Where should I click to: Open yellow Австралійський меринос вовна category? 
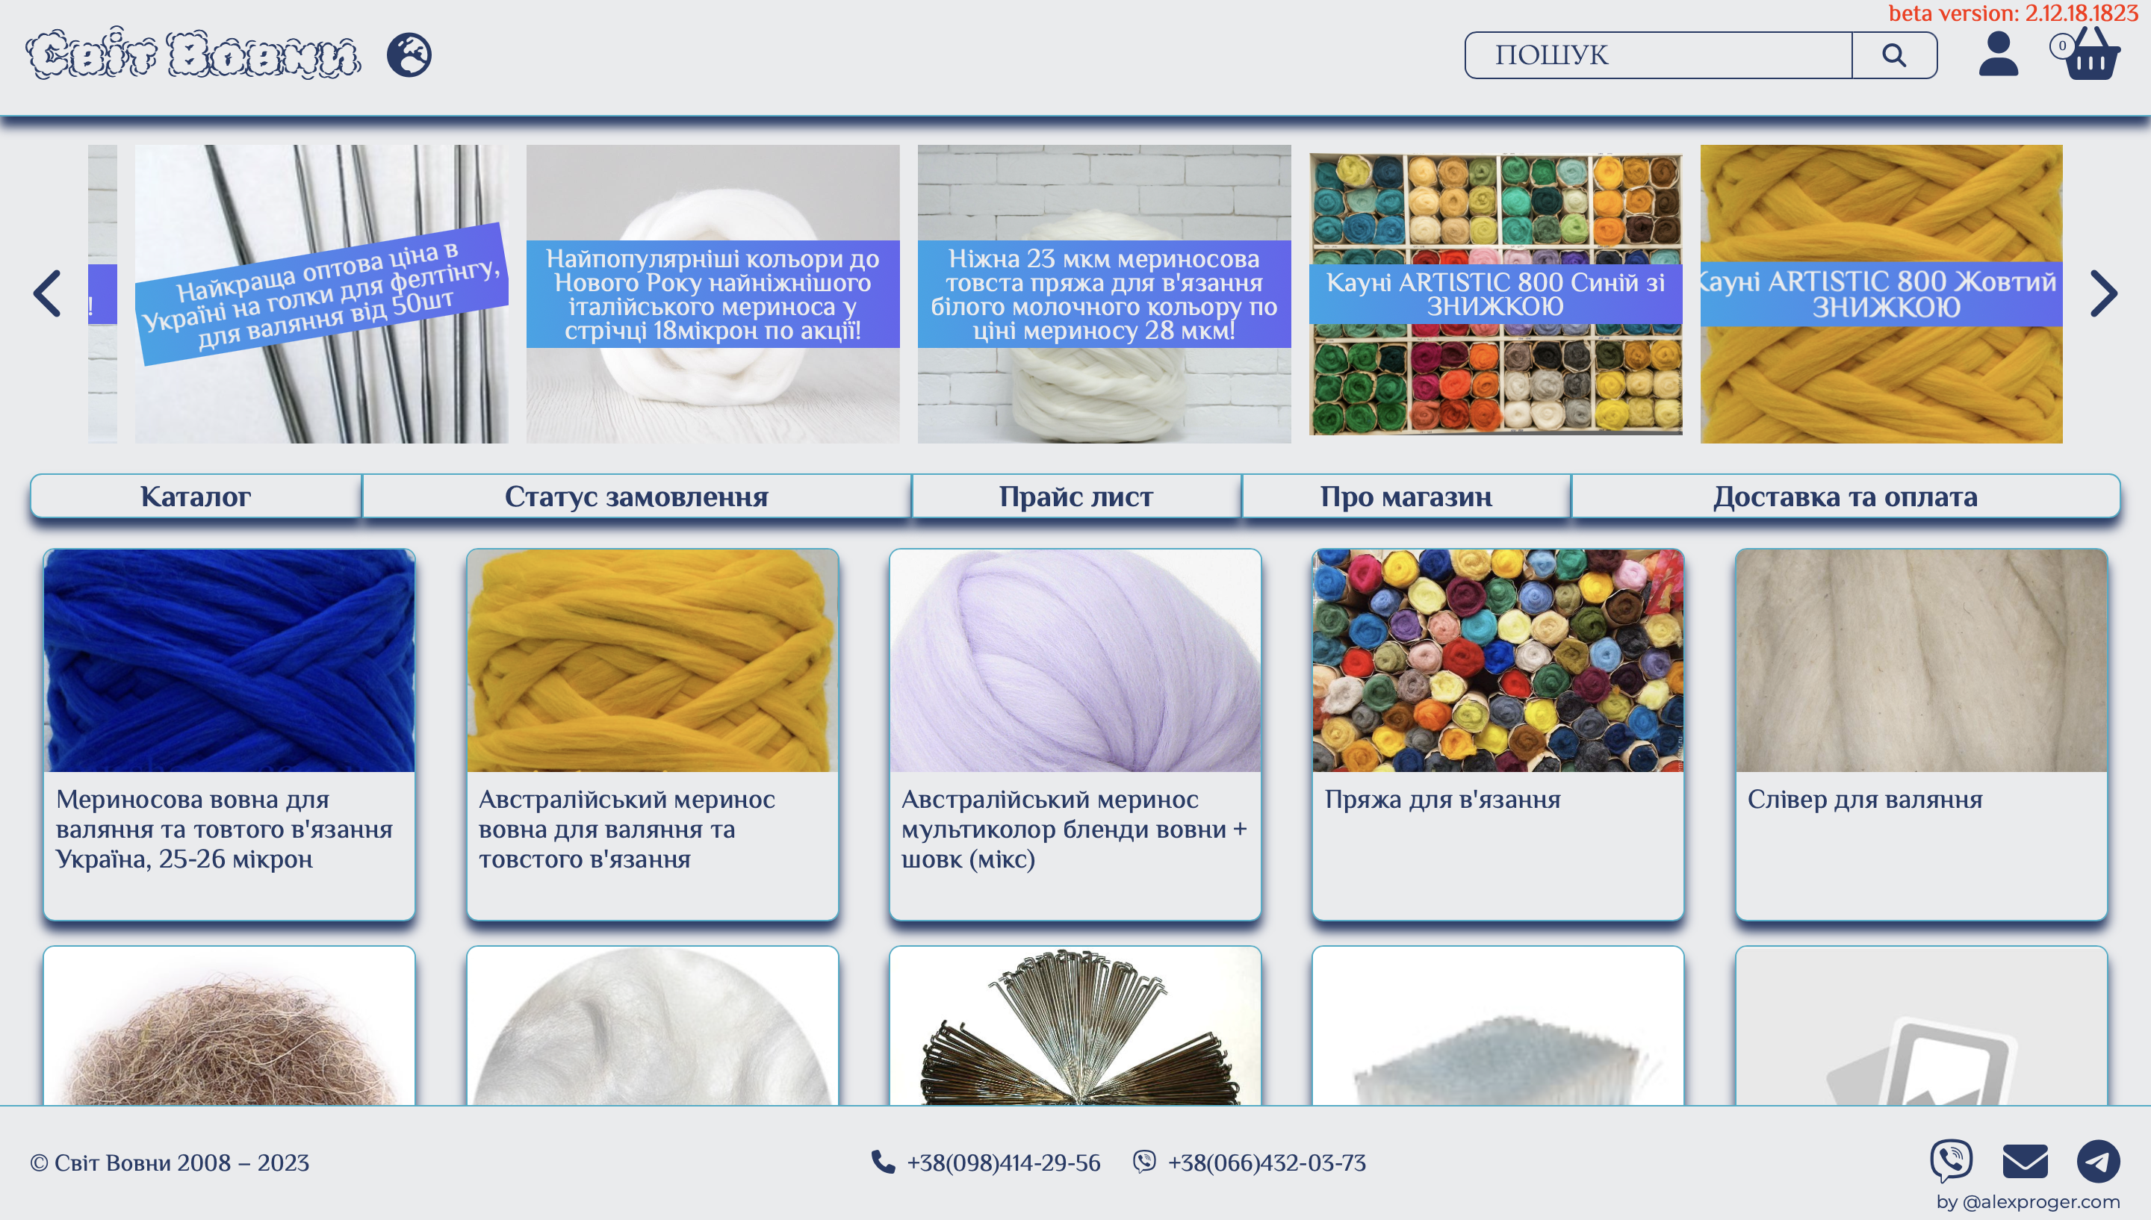[x=653, y=735]
